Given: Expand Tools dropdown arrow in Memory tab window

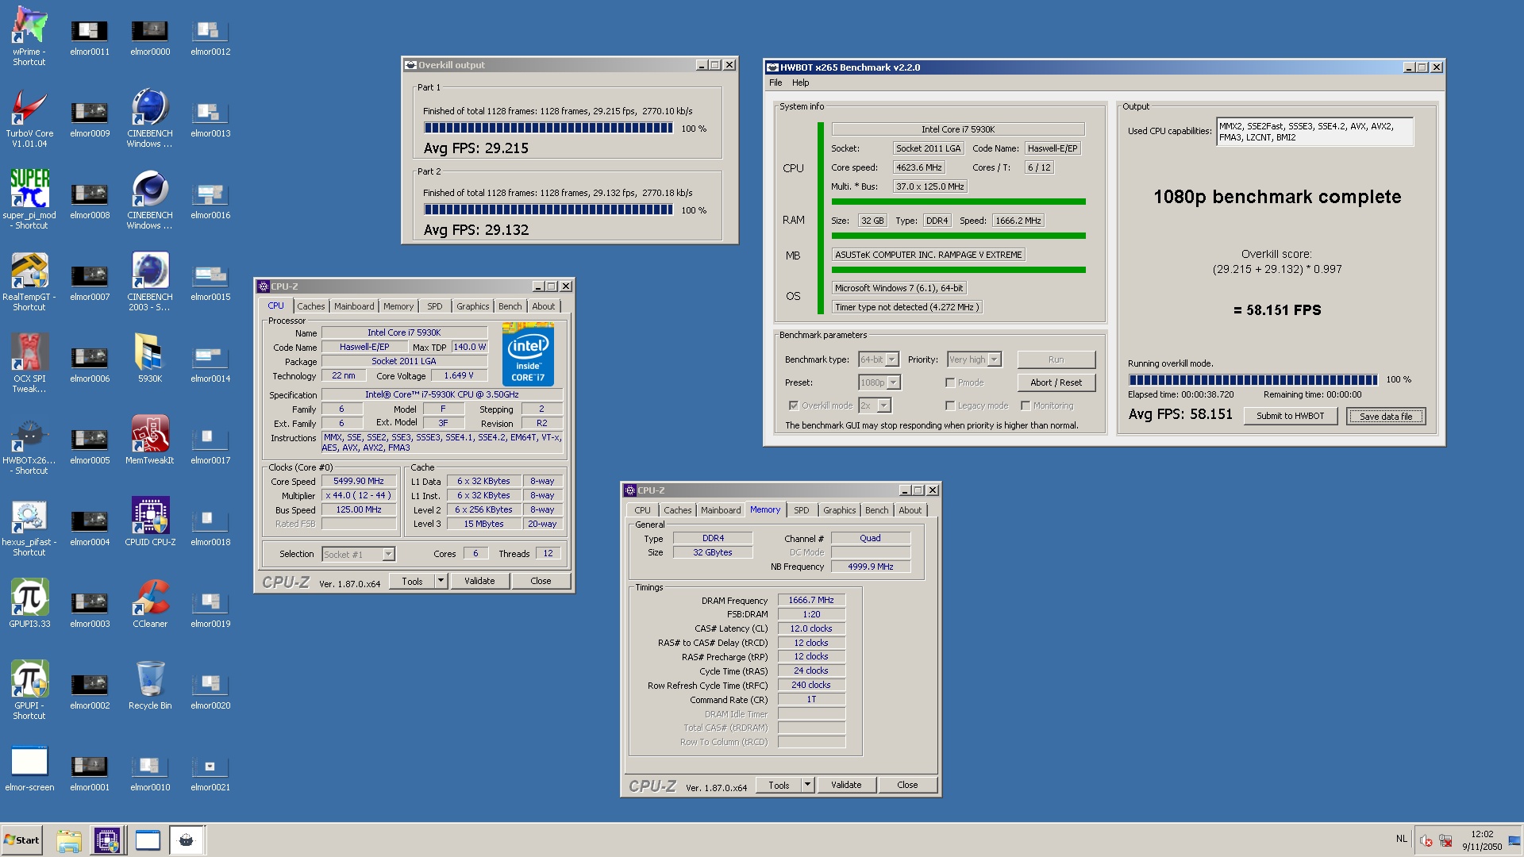Looking at the screenshot, I should coord(807,785).
